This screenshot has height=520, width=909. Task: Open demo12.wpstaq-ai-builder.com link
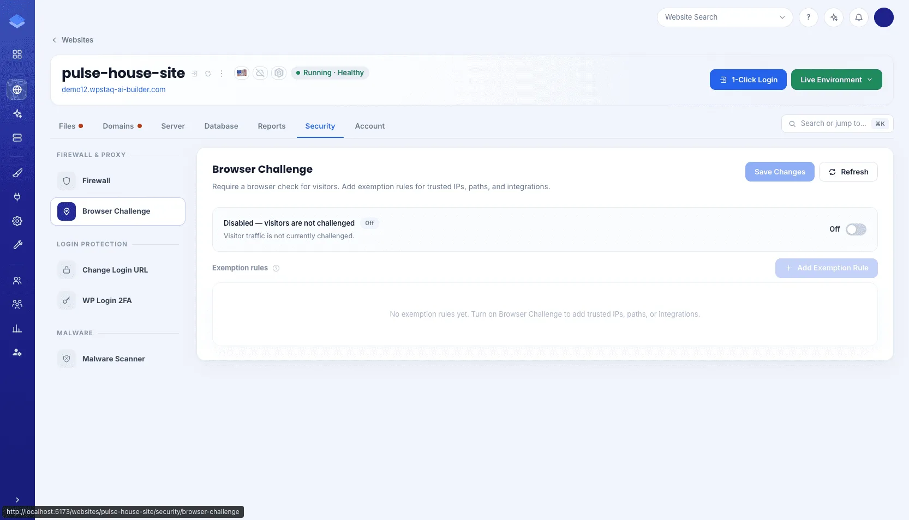pos(113,89)
